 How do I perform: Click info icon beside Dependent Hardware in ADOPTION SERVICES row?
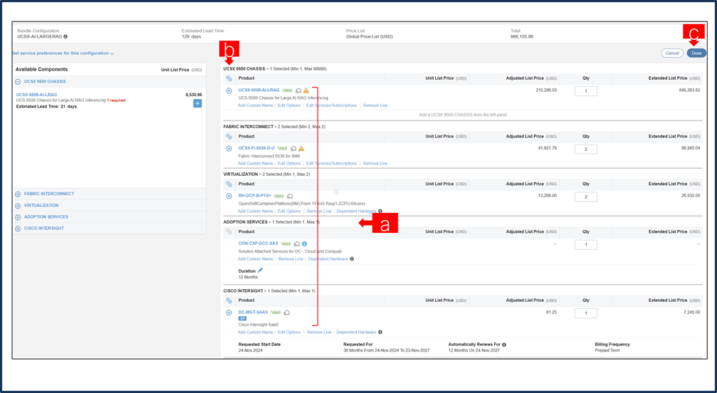click(352, 259)
